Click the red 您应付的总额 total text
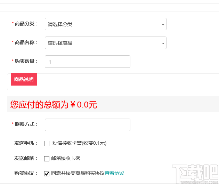Screen dimensions: 219x184 tap(54, 104)
